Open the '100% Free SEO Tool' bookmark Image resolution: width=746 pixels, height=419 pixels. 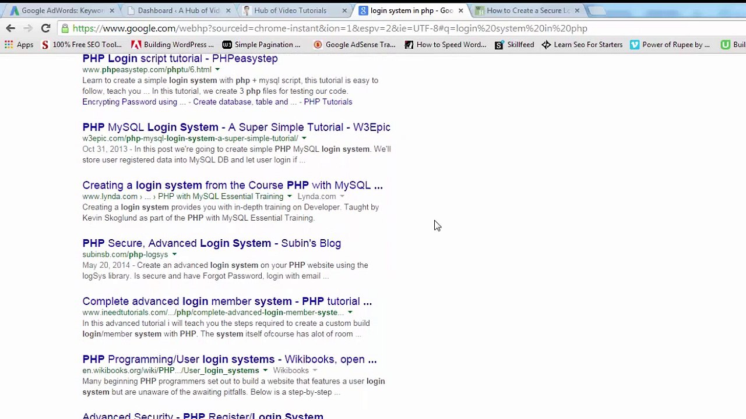click(x=82, y=45)
